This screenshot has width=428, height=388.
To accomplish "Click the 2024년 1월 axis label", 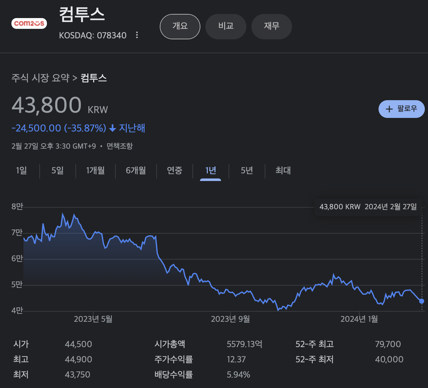I will [359, 319].
